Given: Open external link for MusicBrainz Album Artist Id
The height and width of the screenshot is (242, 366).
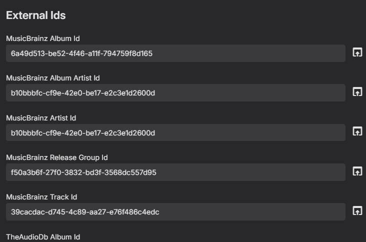Looking at the screenshot, I should (357, 92).
